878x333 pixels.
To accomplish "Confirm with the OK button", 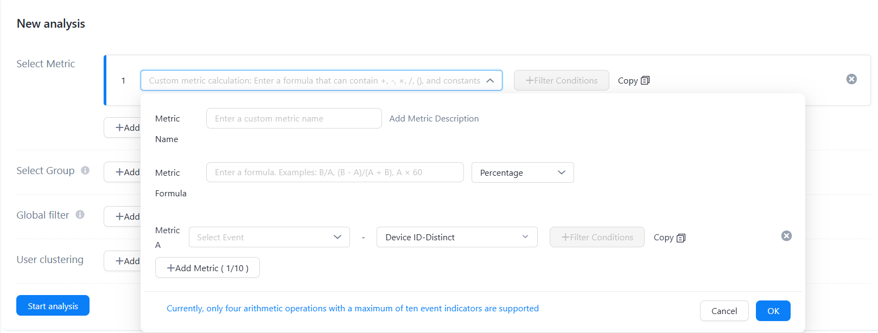I will click(x=773, y=311).
